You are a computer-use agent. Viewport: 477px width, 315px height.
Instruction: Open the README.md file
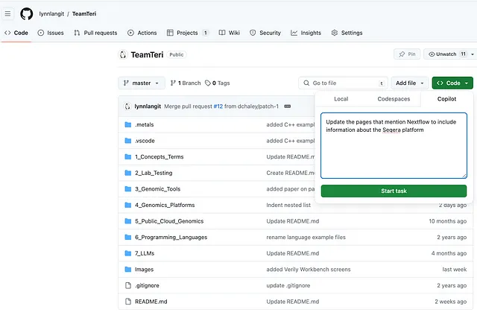click(151, 302)
